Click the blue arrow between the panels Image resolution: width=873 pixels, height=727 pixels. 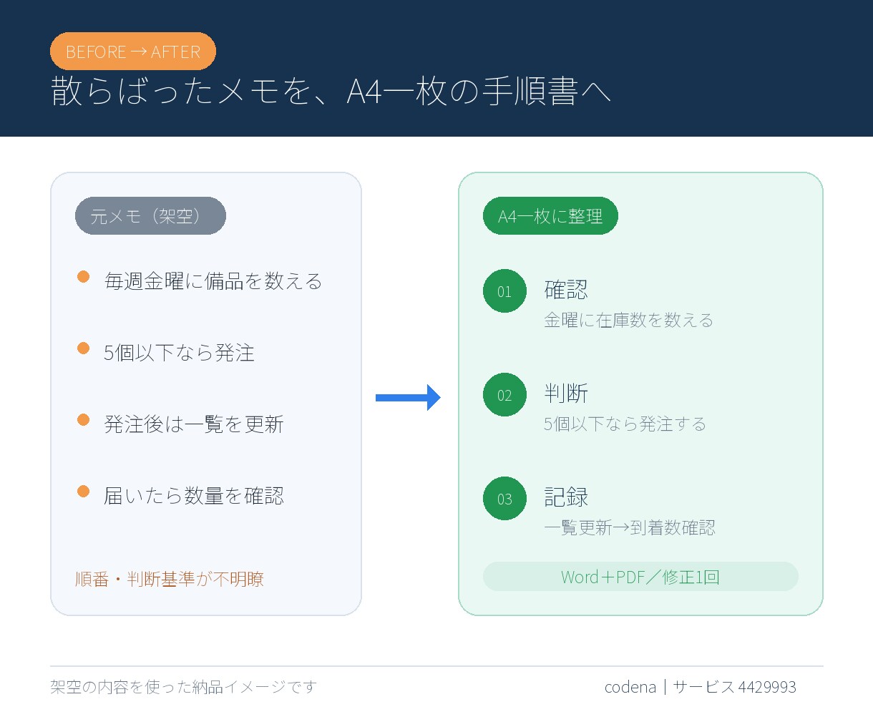pyautogui.click(x=408, y=397)
